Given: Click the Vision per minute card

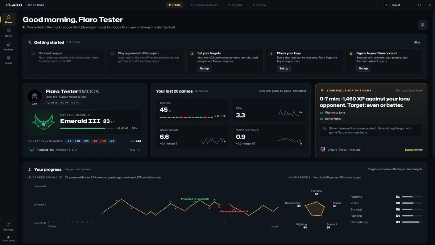Looking at the screenshot, I should (x=269, y=137).
